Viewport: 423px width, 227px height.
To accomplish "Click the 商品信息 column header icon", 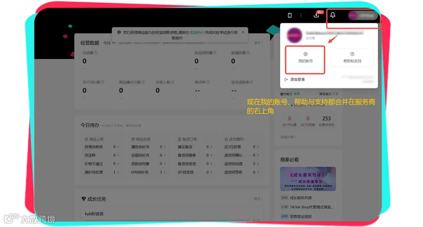I will (133, 139).
